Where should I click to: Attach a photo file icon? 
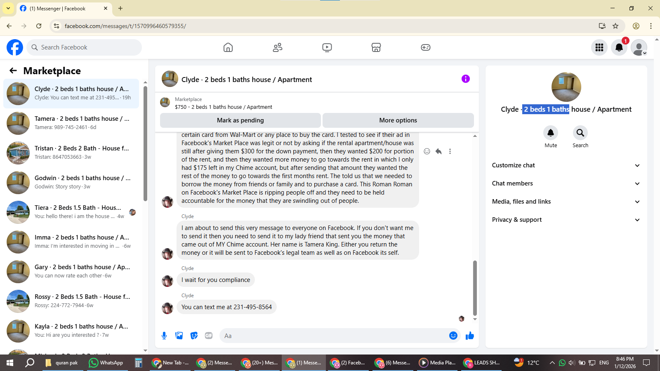(179, 336)
